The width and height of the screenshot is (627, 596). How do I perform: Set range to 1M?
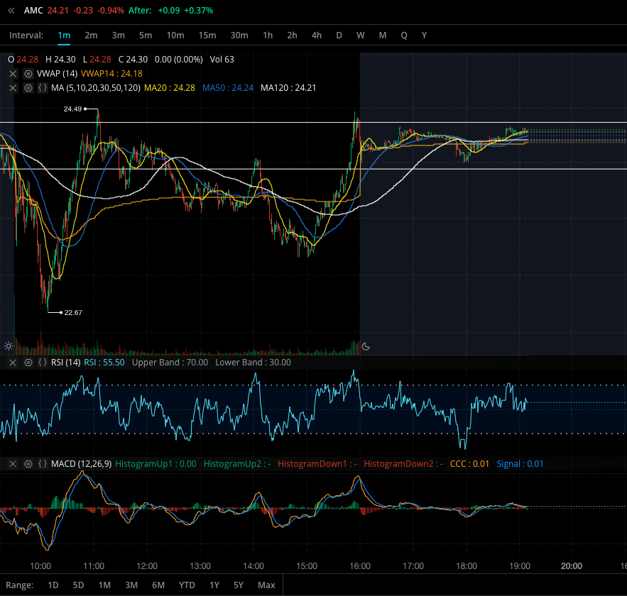click(104, 585)
